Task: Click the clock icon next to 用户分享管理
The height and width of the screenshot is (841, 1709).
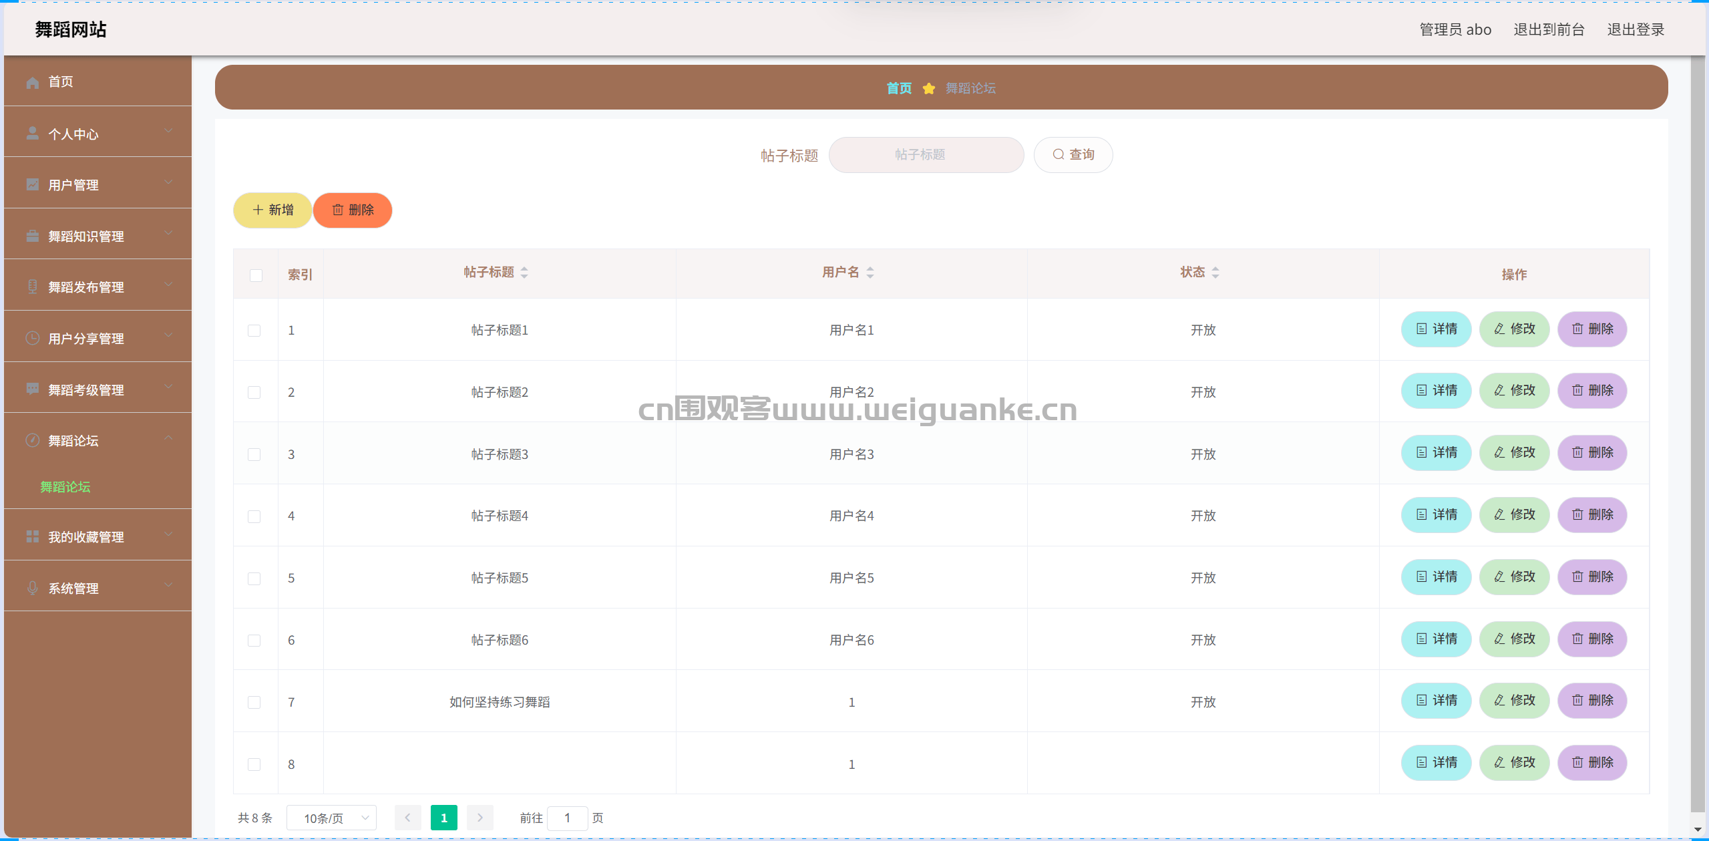Action: click(32, 338)
